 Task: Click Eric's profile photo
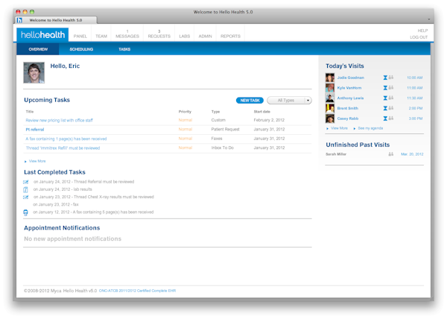point(34,72)
